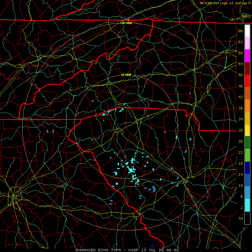Image resolution: width=252 pixels, height=252 pixels.
Task: Click the '100 NMI' range ring label
Action: pyautogui.click(x=126, y=23)
